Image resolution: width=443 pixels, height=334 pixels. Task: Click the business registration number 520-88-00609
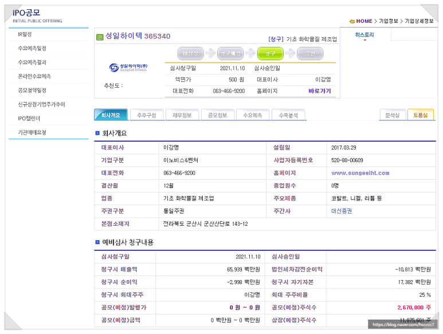coord(347,160)
